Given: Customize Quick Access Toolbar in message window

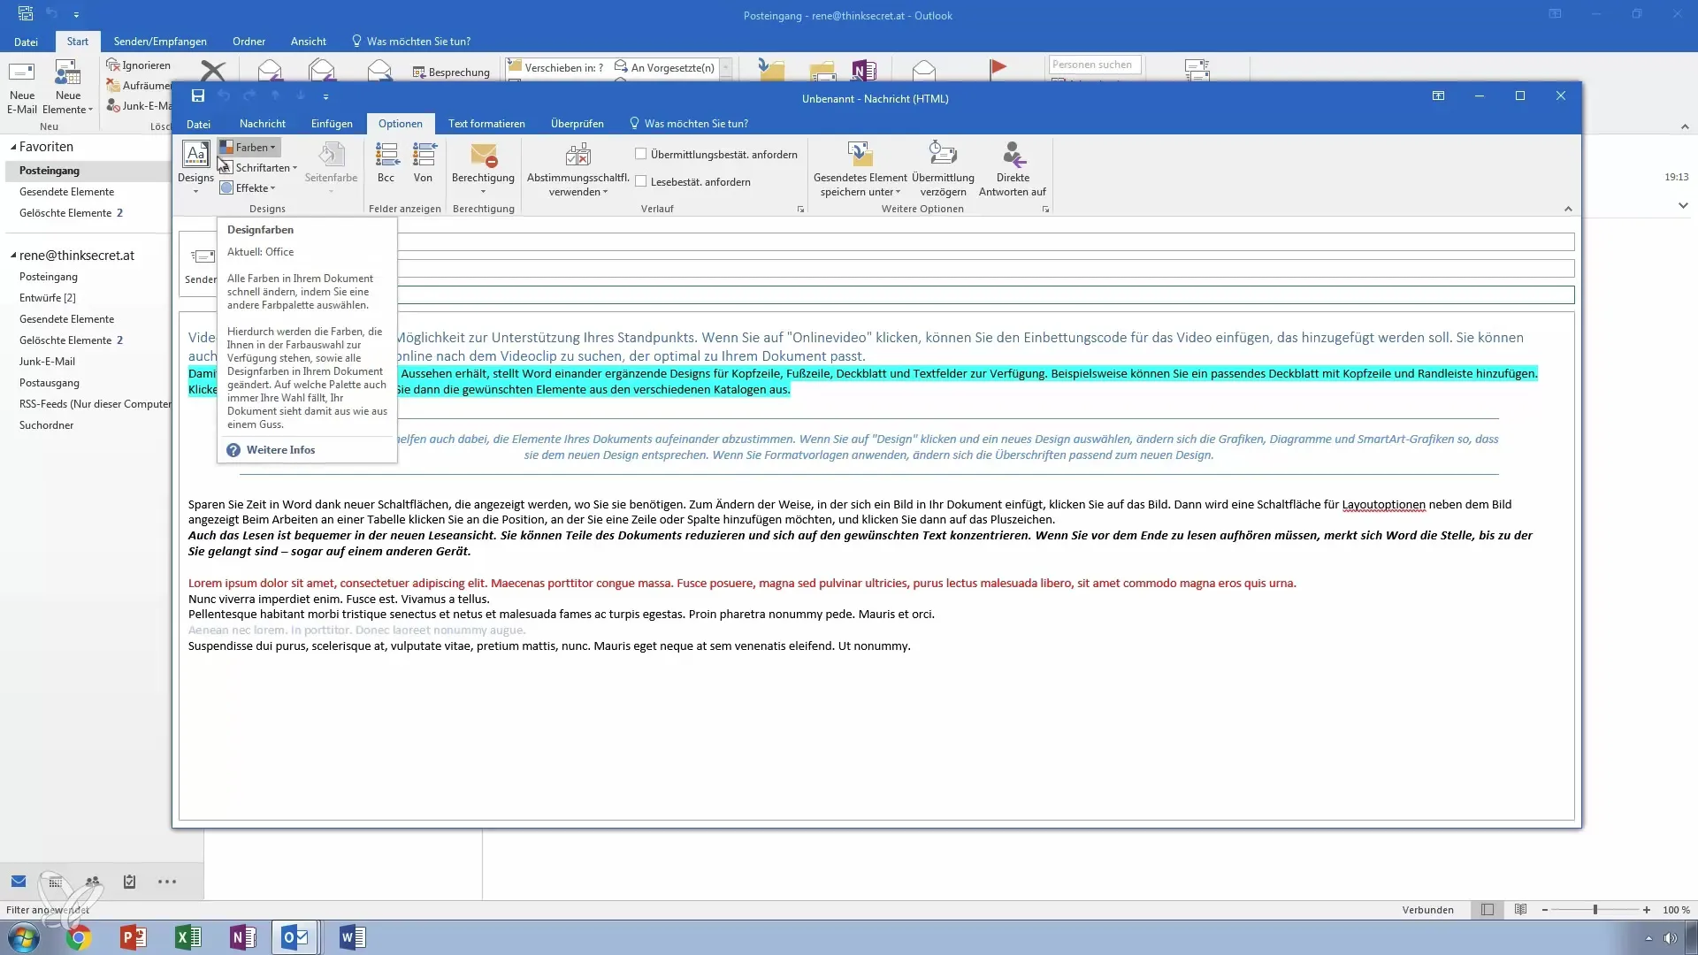Looking at the screenshot, I should point(325,96).
